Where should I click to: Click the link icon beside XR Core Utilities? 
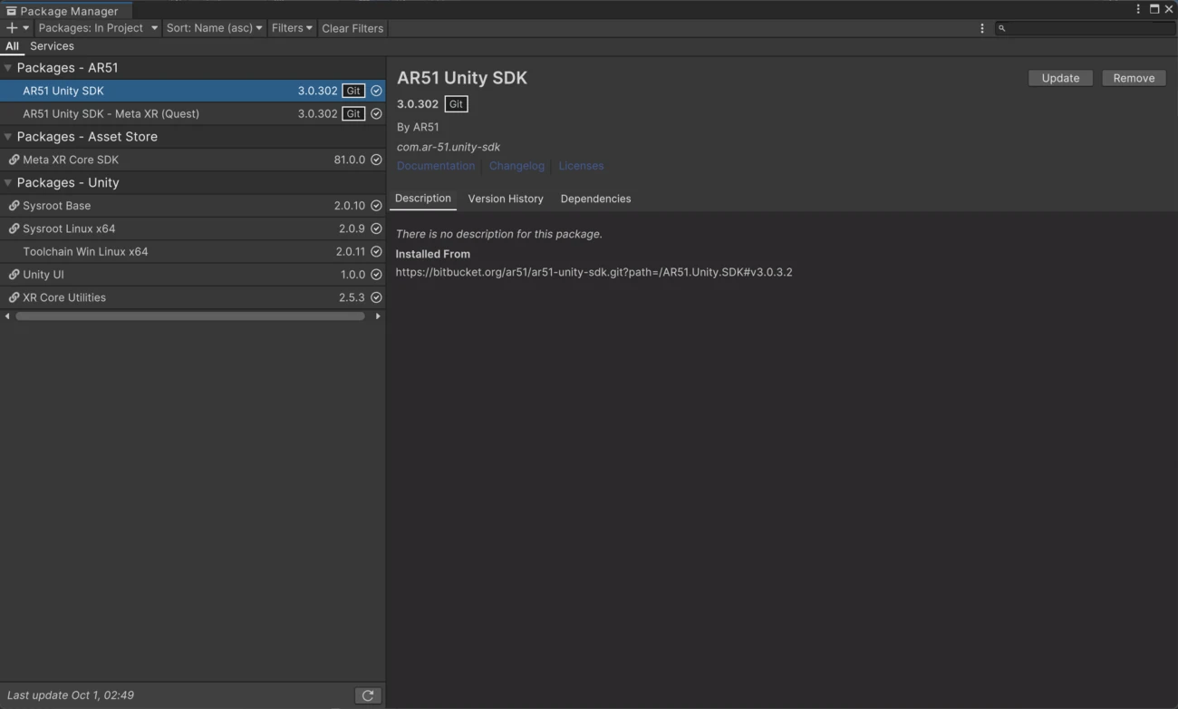tap(14, 297)
